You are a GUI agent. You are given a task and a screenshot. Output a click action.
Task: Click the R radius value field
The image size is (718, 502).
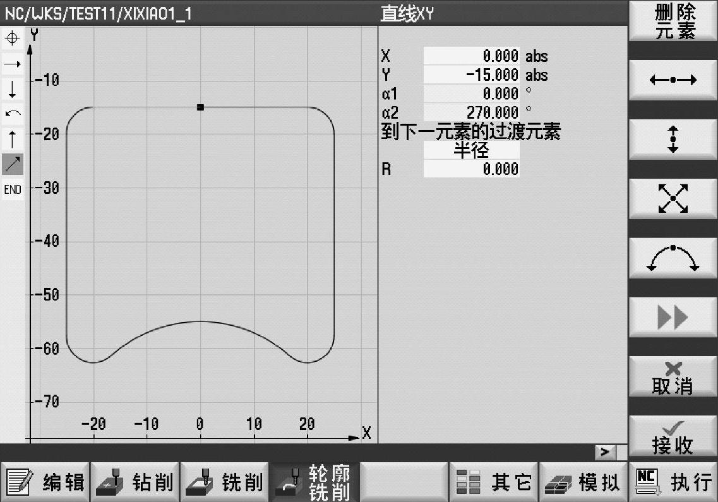coord(471,169)
